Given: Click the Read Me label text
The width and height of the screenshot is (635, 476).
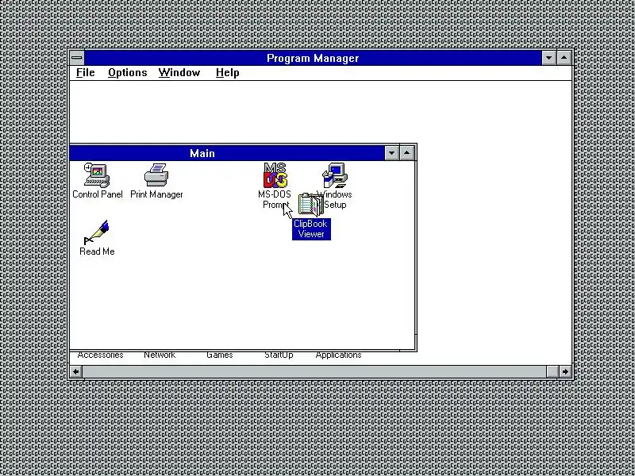Looking at the screenshot, I should tap(97, 251).
